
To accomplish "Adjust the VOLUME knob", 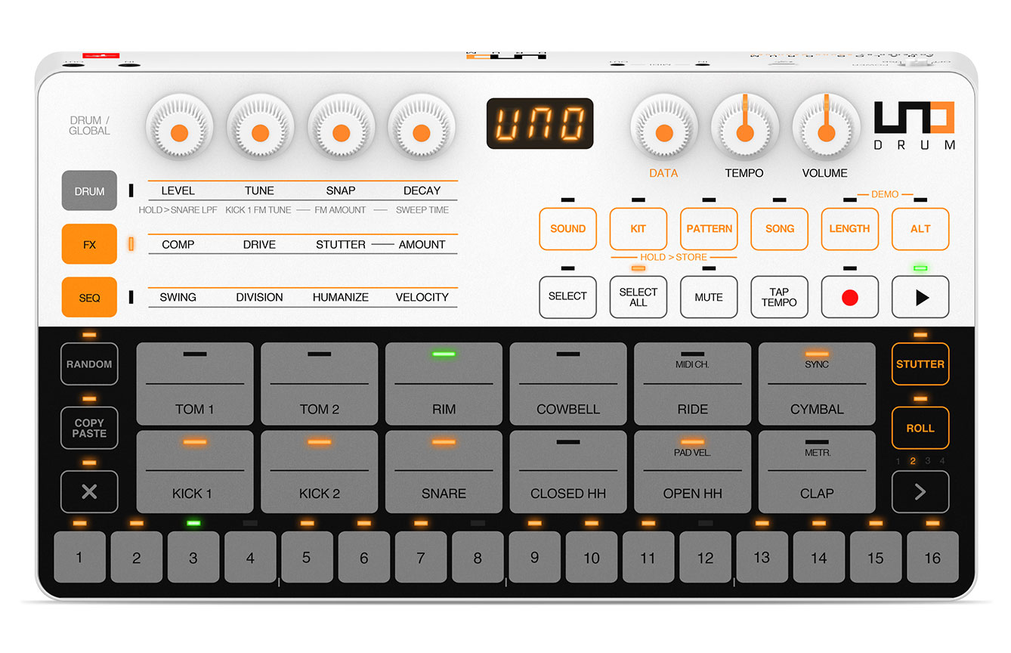I will tap(825, 131).
